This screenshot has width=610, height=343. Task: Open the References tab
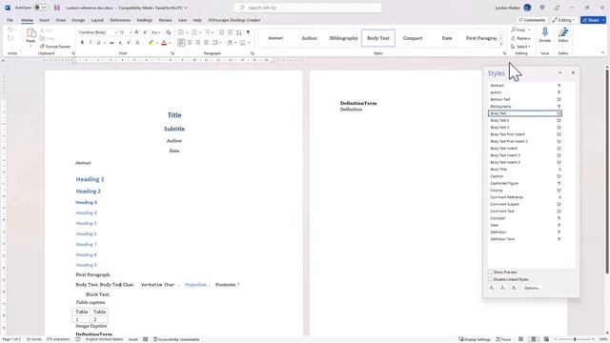point(120,20)
